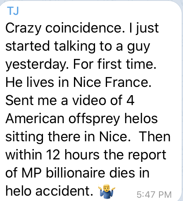183x201 pixels.
Task: Click the words "started talking"
Action: 50,47
